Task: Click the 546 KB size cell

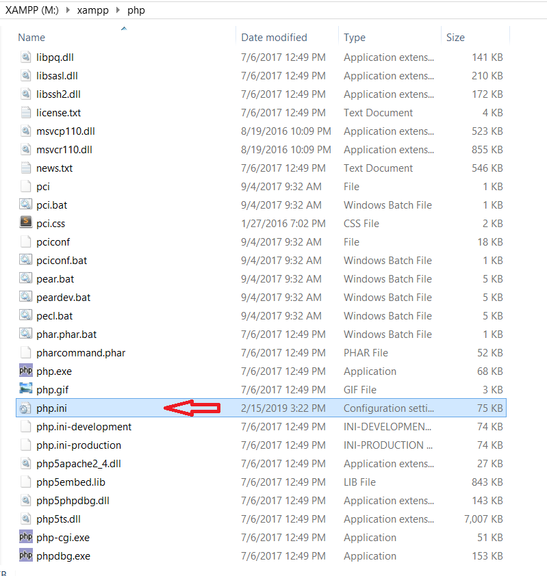Action: pos(487,168)
